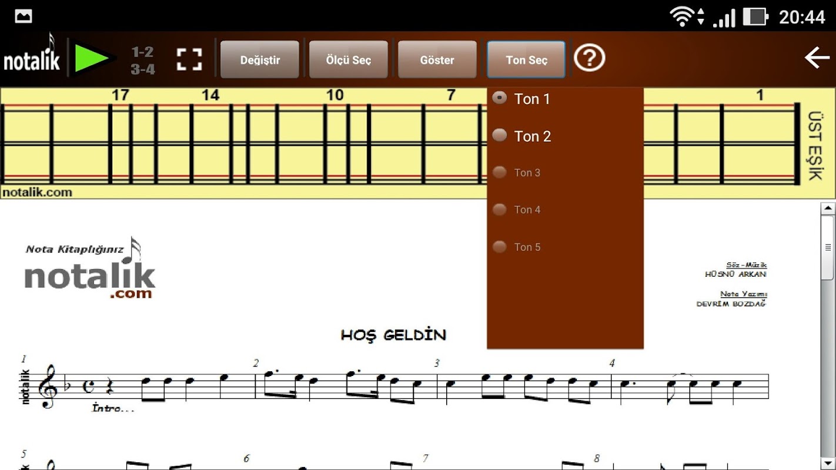Click the HOŞ GELDİN song title
The width and height of the screenshot is (836, 470).
[x=393, y=335]
